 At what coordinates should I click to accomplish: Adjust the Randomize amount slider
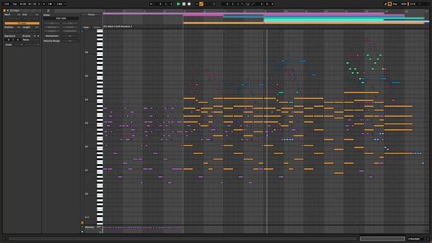pos(70,36)
